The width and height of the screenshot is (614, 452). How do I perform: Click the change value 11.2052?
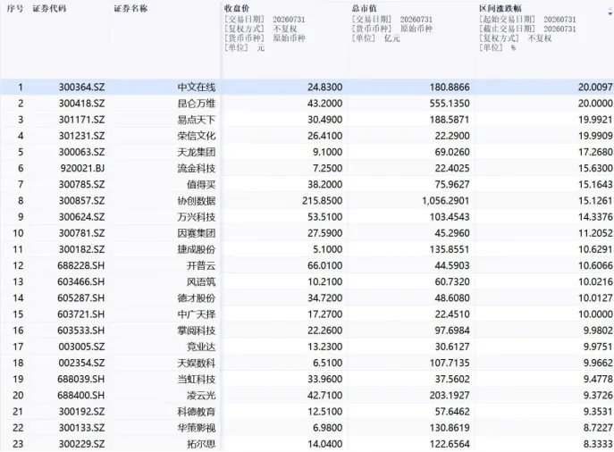pyautogui.click(x=595, y=233)
